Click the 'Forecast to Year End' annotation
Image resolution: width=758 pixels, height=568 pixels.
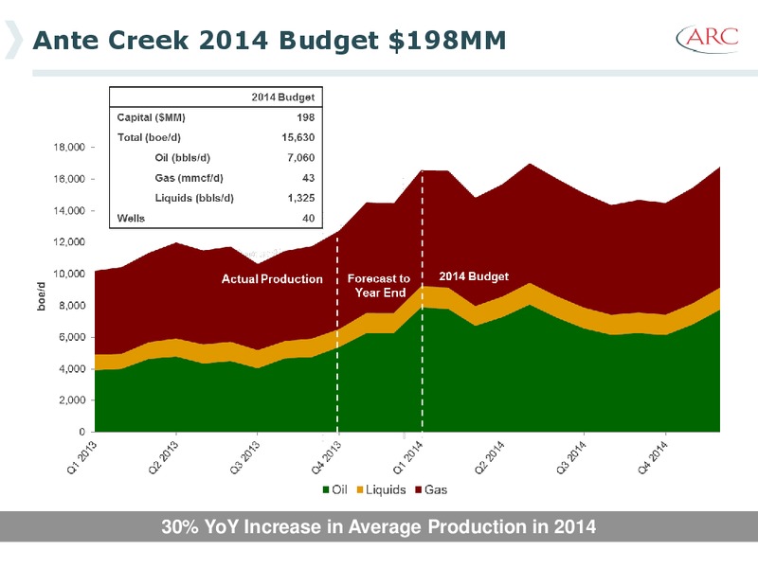click(379, 286)
